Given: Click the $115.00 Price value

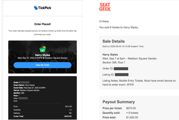Looking at the screenshot, I should pos(68,106).
